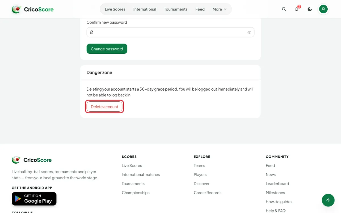Screen dimensions: 341x213
Task: Expand the More dropdown menu
Action: tap(219, 9)
